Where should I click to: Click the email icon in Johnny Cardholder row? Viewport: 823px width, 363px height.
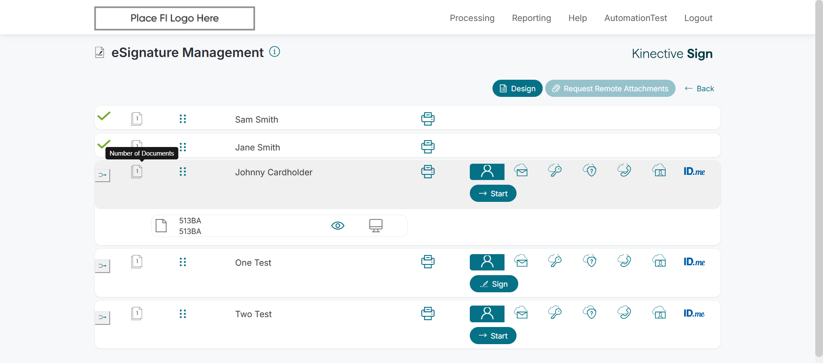(521, 171)
